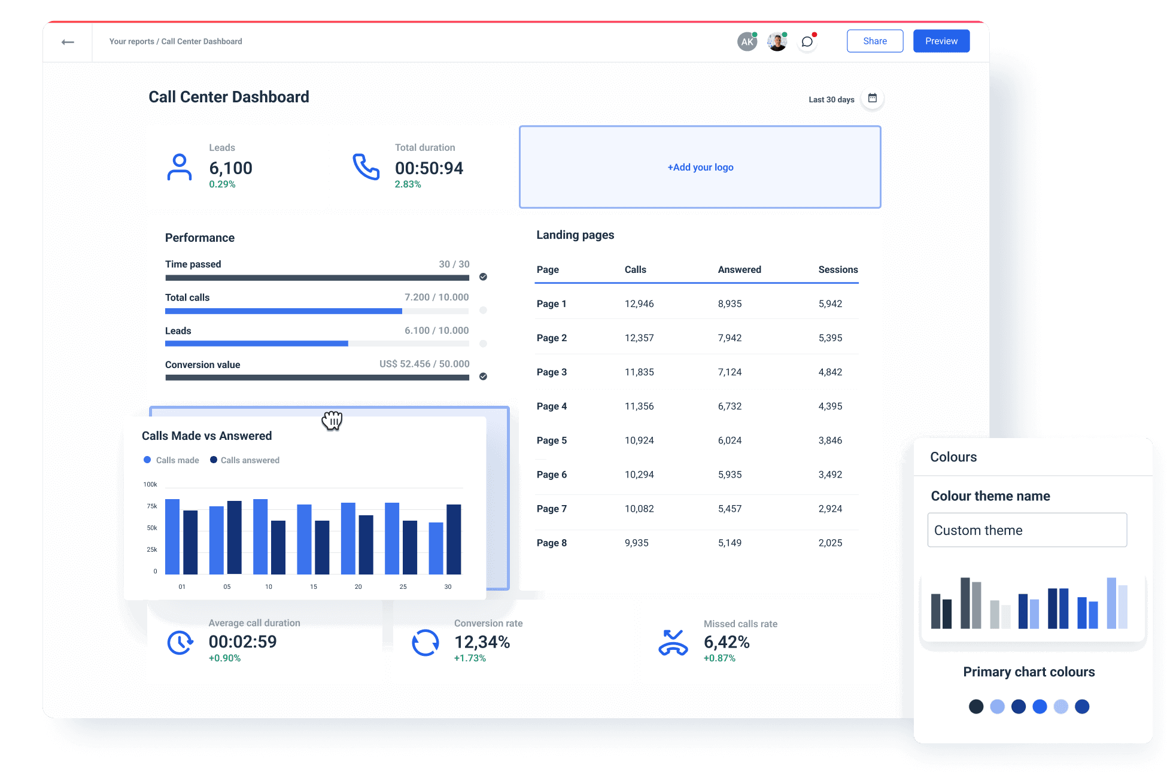The image size is (1167, 772).
Task: Navigate back using the Your reports breadcrumb
Action: pos(131,41)
